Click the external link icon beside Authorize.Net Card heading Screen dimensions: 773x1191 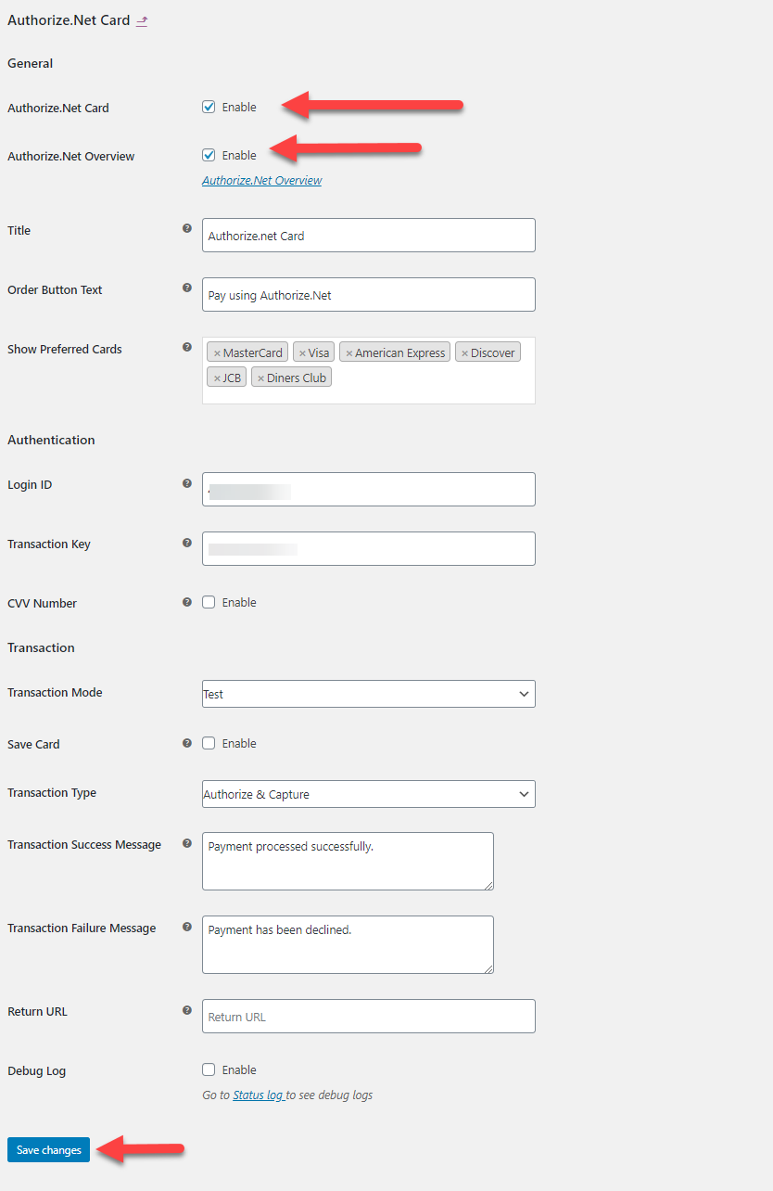tap(142, 19)
